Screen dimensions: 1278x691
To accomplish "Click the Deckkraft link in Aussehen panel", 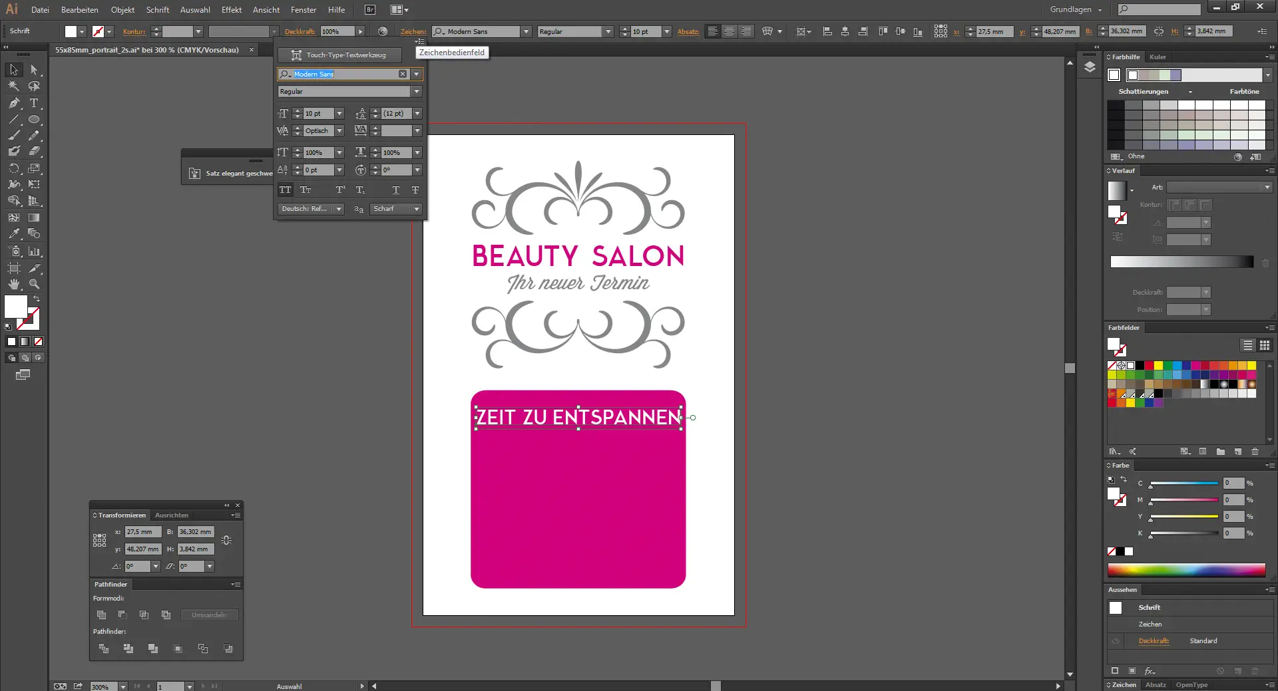I will tap(1153, 641).
